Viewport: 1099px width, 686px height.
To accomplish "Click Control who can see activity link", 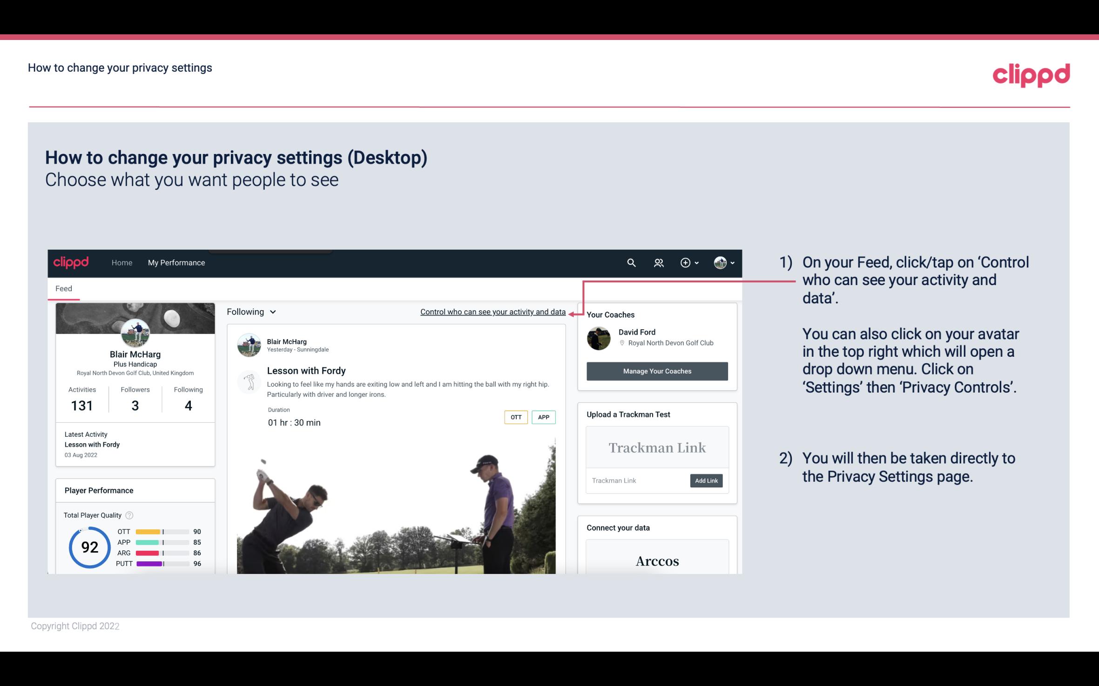I will pos(492,311).
